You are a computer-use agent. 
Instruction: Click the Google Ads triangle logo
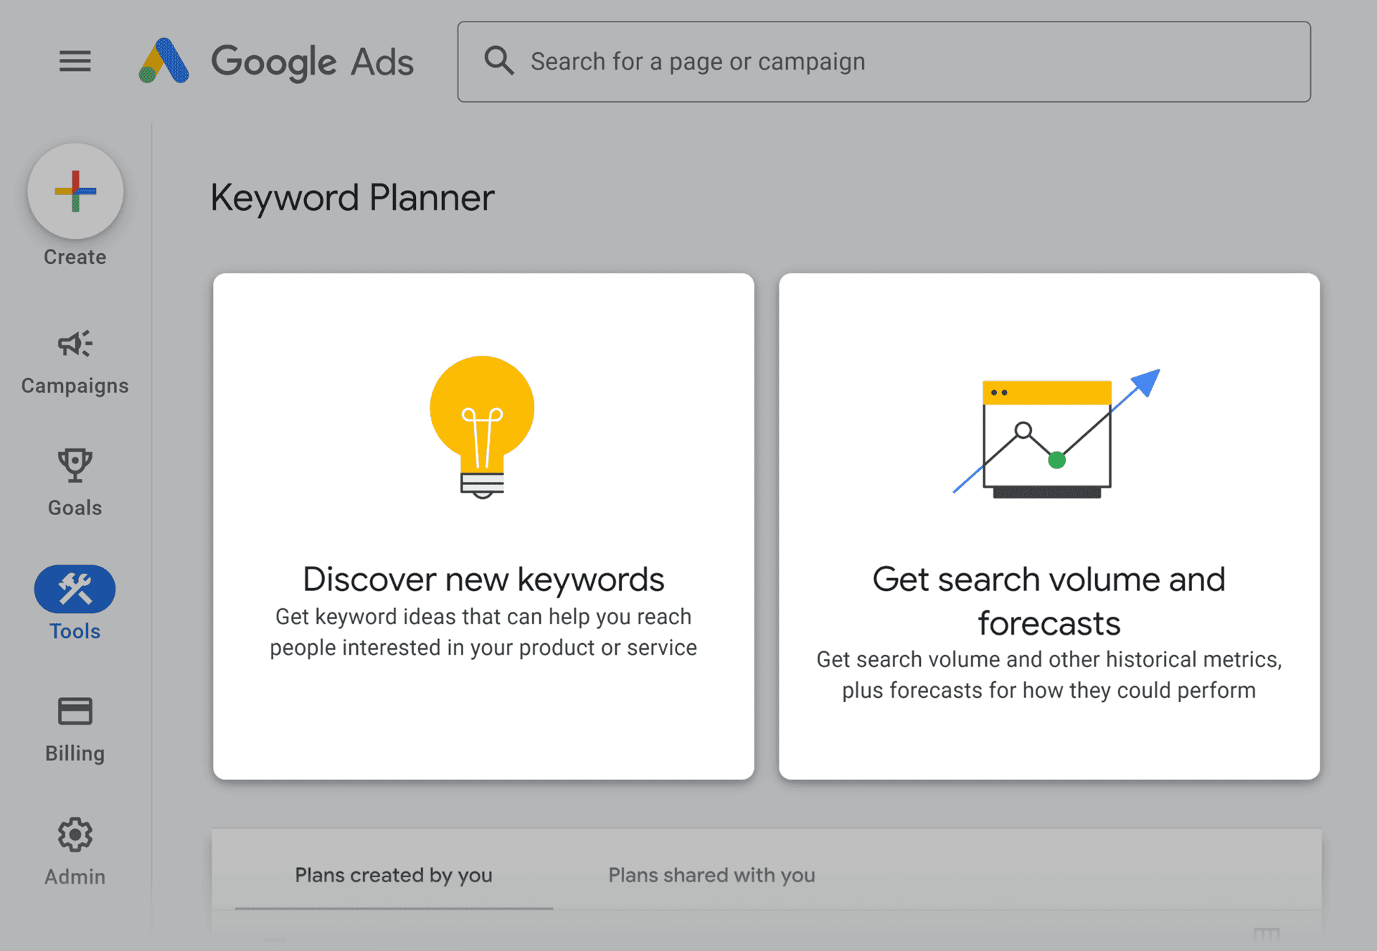tap(164, 61)
